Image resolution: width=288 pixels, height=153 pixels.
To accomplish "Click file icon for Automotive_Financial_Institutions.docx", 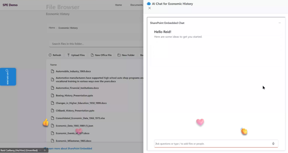I will pyautogui.click(x=53, y=88).
